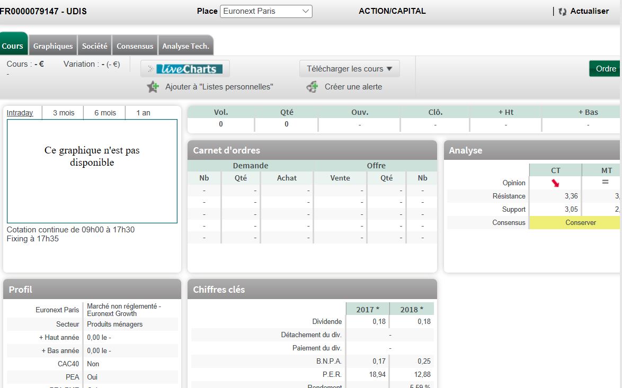Click the PEA value Oui
This screenshot has width=622, height=388.
pyautogui.click(x=92, y=377)
